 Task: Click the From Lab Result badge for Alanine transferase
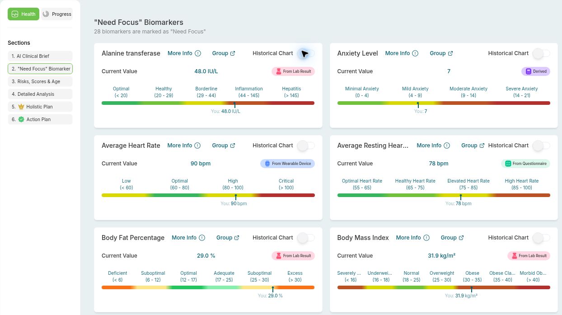(293, 71)
